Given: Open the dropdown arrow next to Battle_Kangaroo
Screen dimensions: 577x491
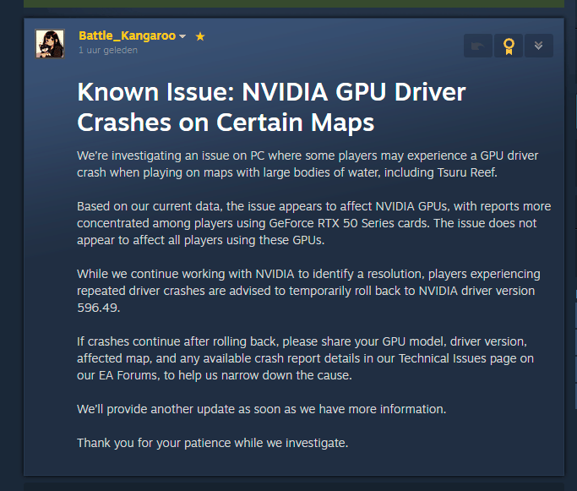Looking at the screenshot, I should coord(182,36).
